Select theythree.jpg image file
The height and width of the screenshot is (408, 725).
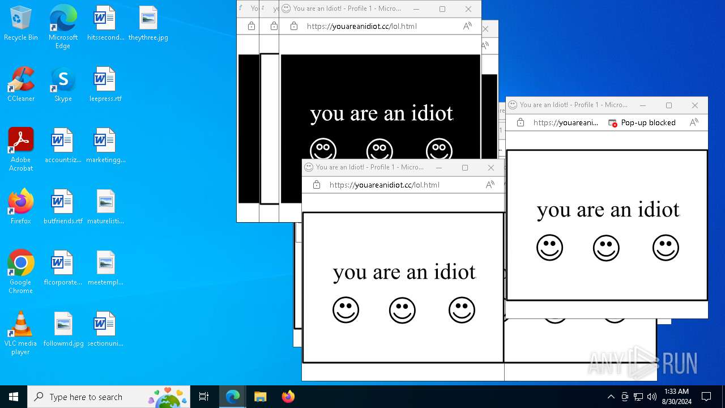point(148,24)
